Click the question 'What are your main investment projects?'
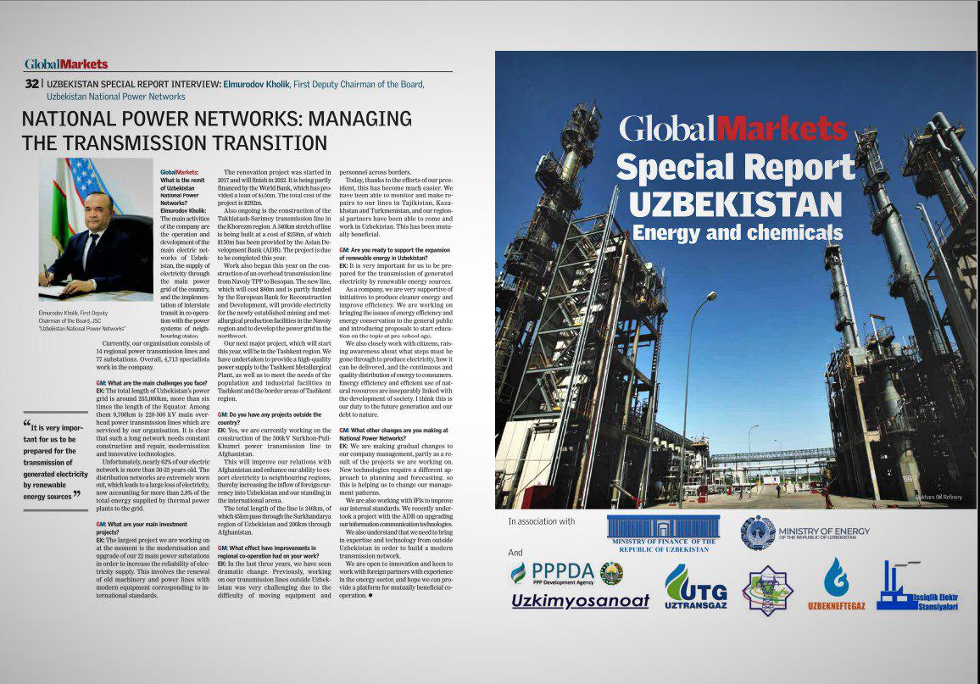Viewport: 980px width, 684px height. tap(142, 528)
